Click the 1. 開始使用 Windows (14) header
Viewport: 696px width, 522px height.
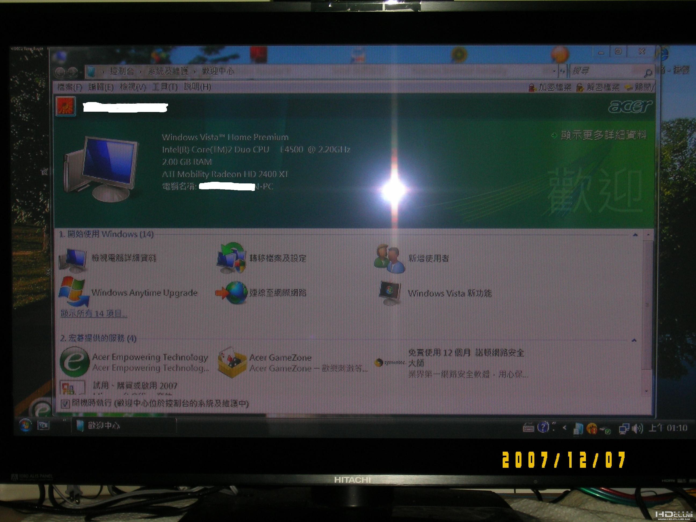[106, 234]
